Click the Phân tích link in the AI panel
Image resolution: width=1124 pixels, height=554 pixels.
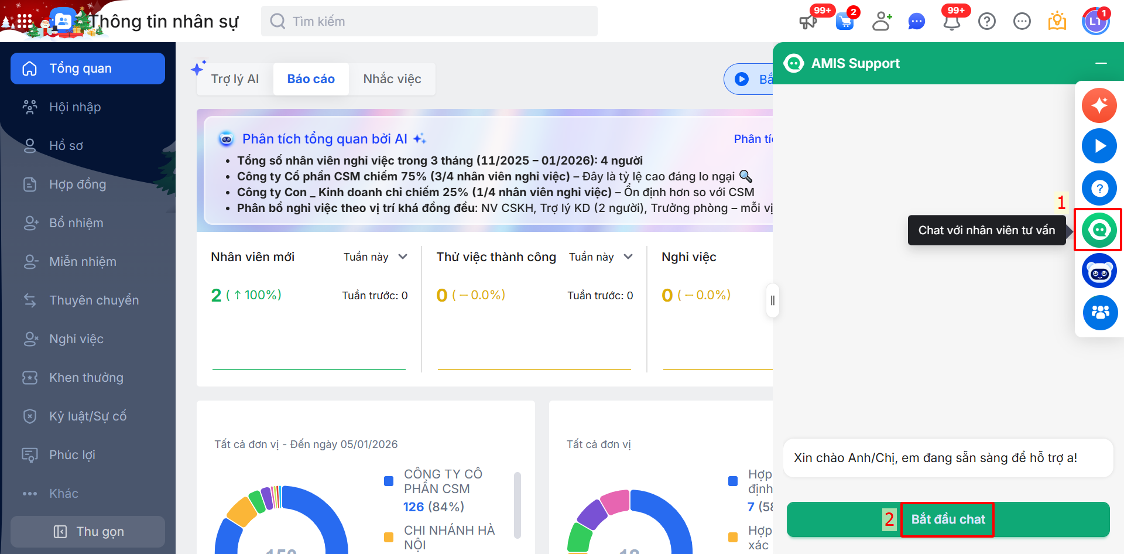click(x=753, y=139)
